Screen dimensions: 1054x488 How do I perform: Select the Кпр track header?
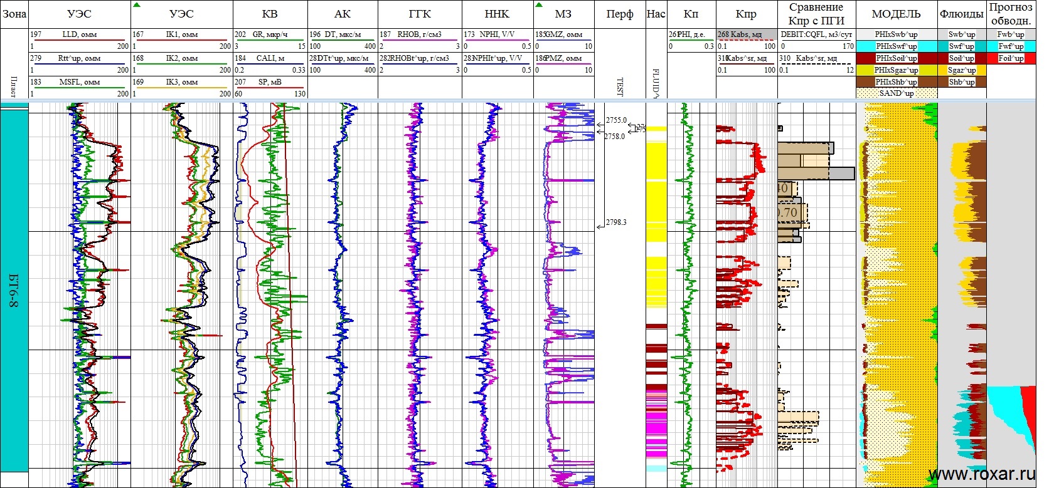tap(746, 14)
